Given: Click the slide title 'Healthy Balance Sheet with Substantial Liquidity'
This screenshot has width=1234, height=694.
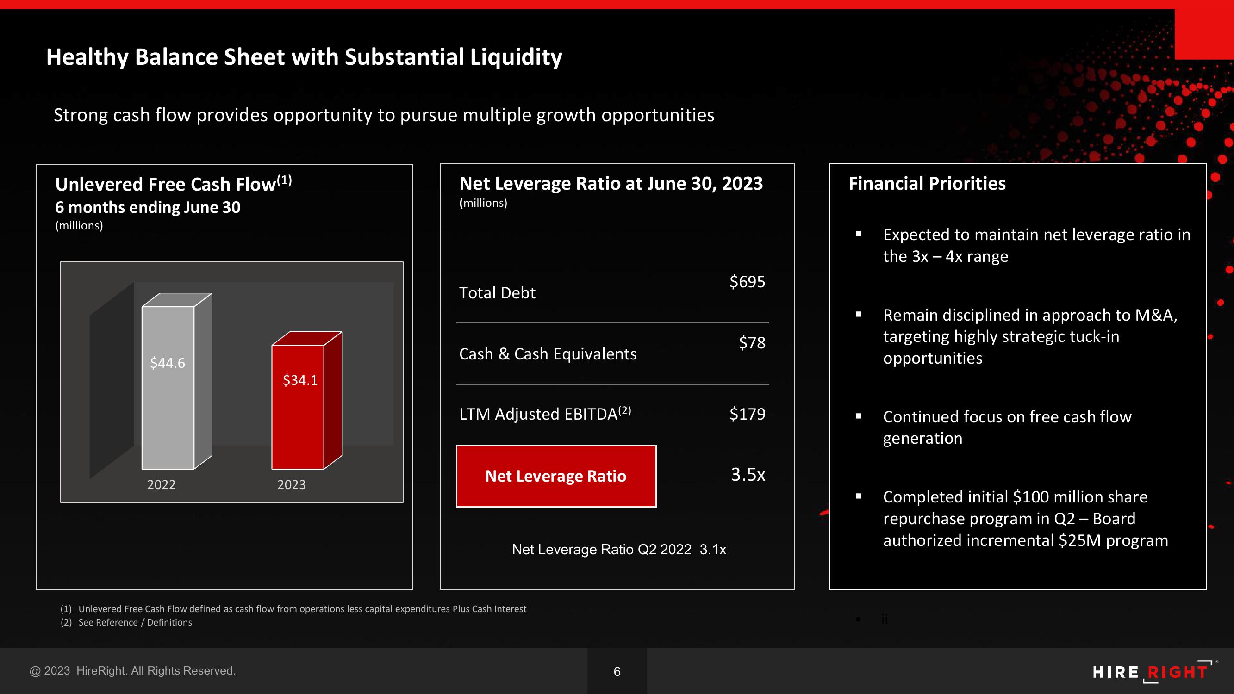Looking at the screenshot, I should click(x=304, y=57).
